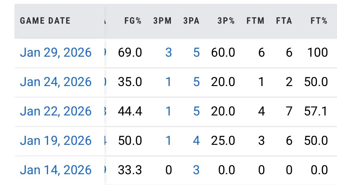Screen dimensions: 337x185
Task: Open 3PM value in Jan 24 row
Action: [x=168, y=82]
